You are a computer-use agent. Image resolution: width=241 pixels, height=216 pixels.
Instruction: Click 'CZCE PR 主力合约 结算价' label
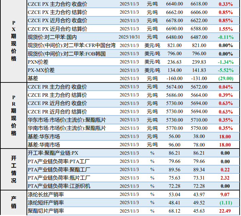(57, 95)
